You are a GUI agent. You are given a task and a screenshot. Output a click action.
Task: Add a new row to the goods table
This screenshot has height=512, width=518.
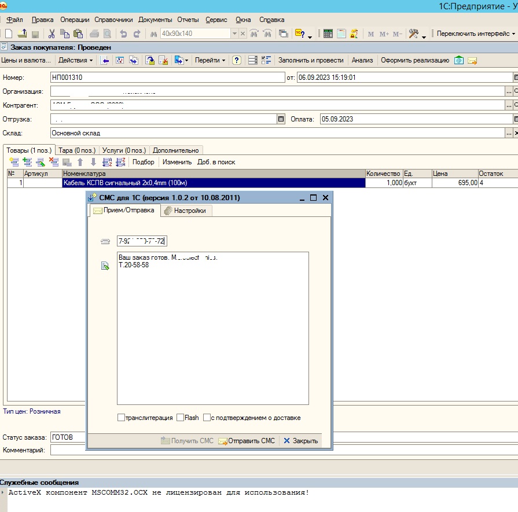pyautogui.click(x=14, y=162)
